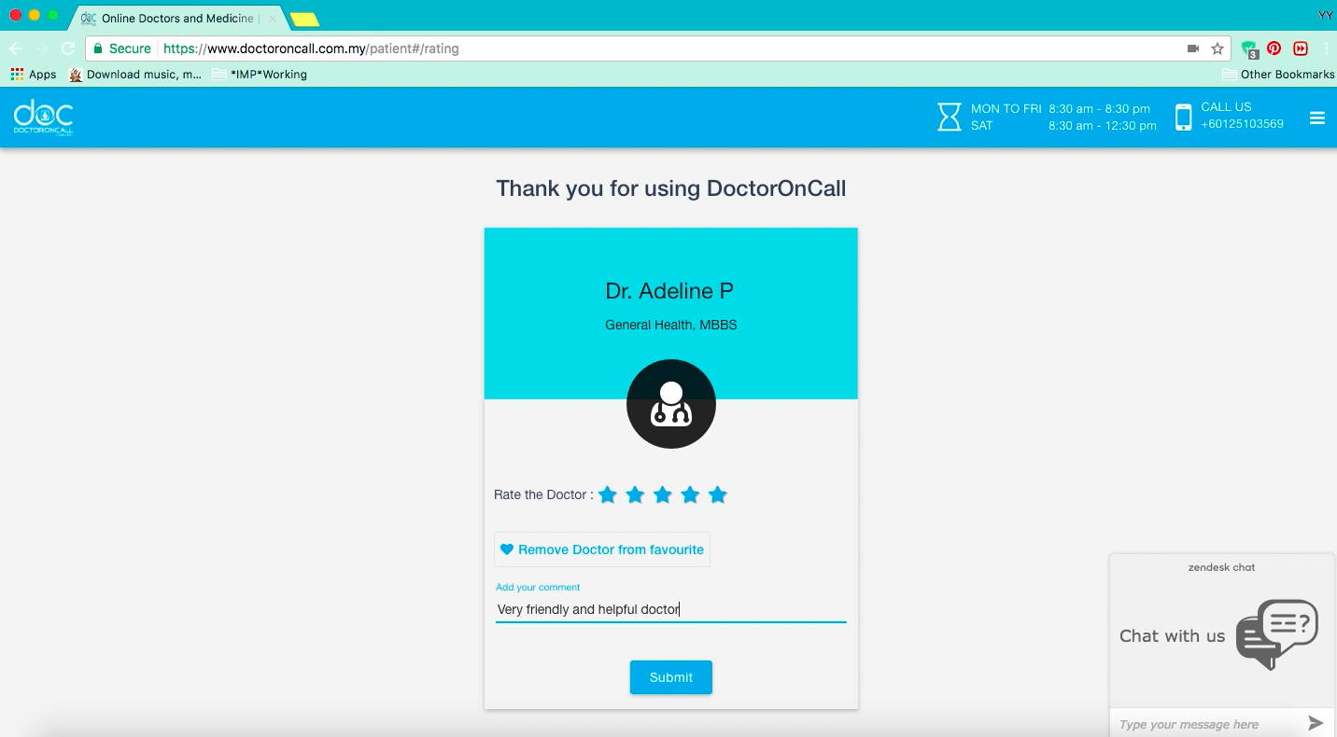Click the Rate the Doctor label

pyautogui.click(x=543, y=494)
